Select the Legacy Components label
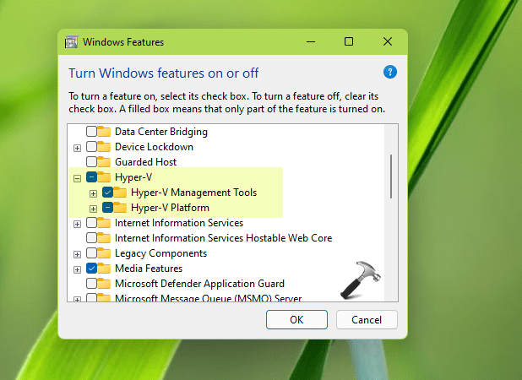The width and height of the screenshot is (522, 380). tap(160, 253)
